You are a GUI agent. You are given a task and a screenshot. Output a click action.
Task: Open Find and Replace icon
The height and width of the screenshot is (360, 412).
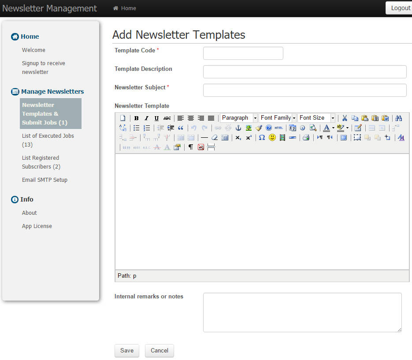point(122,128)
